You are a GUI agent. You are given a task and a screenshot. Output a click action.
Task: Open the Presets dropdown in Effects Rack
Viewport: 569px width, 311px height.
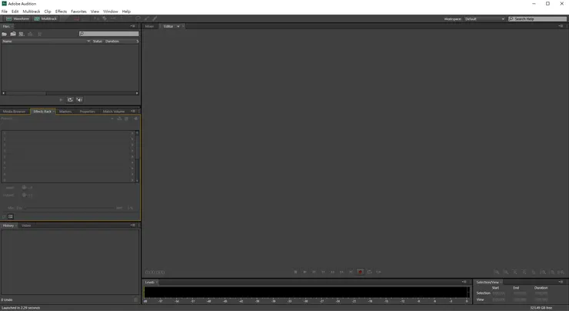[x=112, y=119]
